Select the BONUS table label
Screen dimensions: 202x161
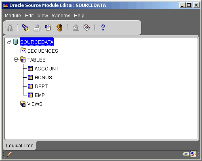[x=43, y=78]
